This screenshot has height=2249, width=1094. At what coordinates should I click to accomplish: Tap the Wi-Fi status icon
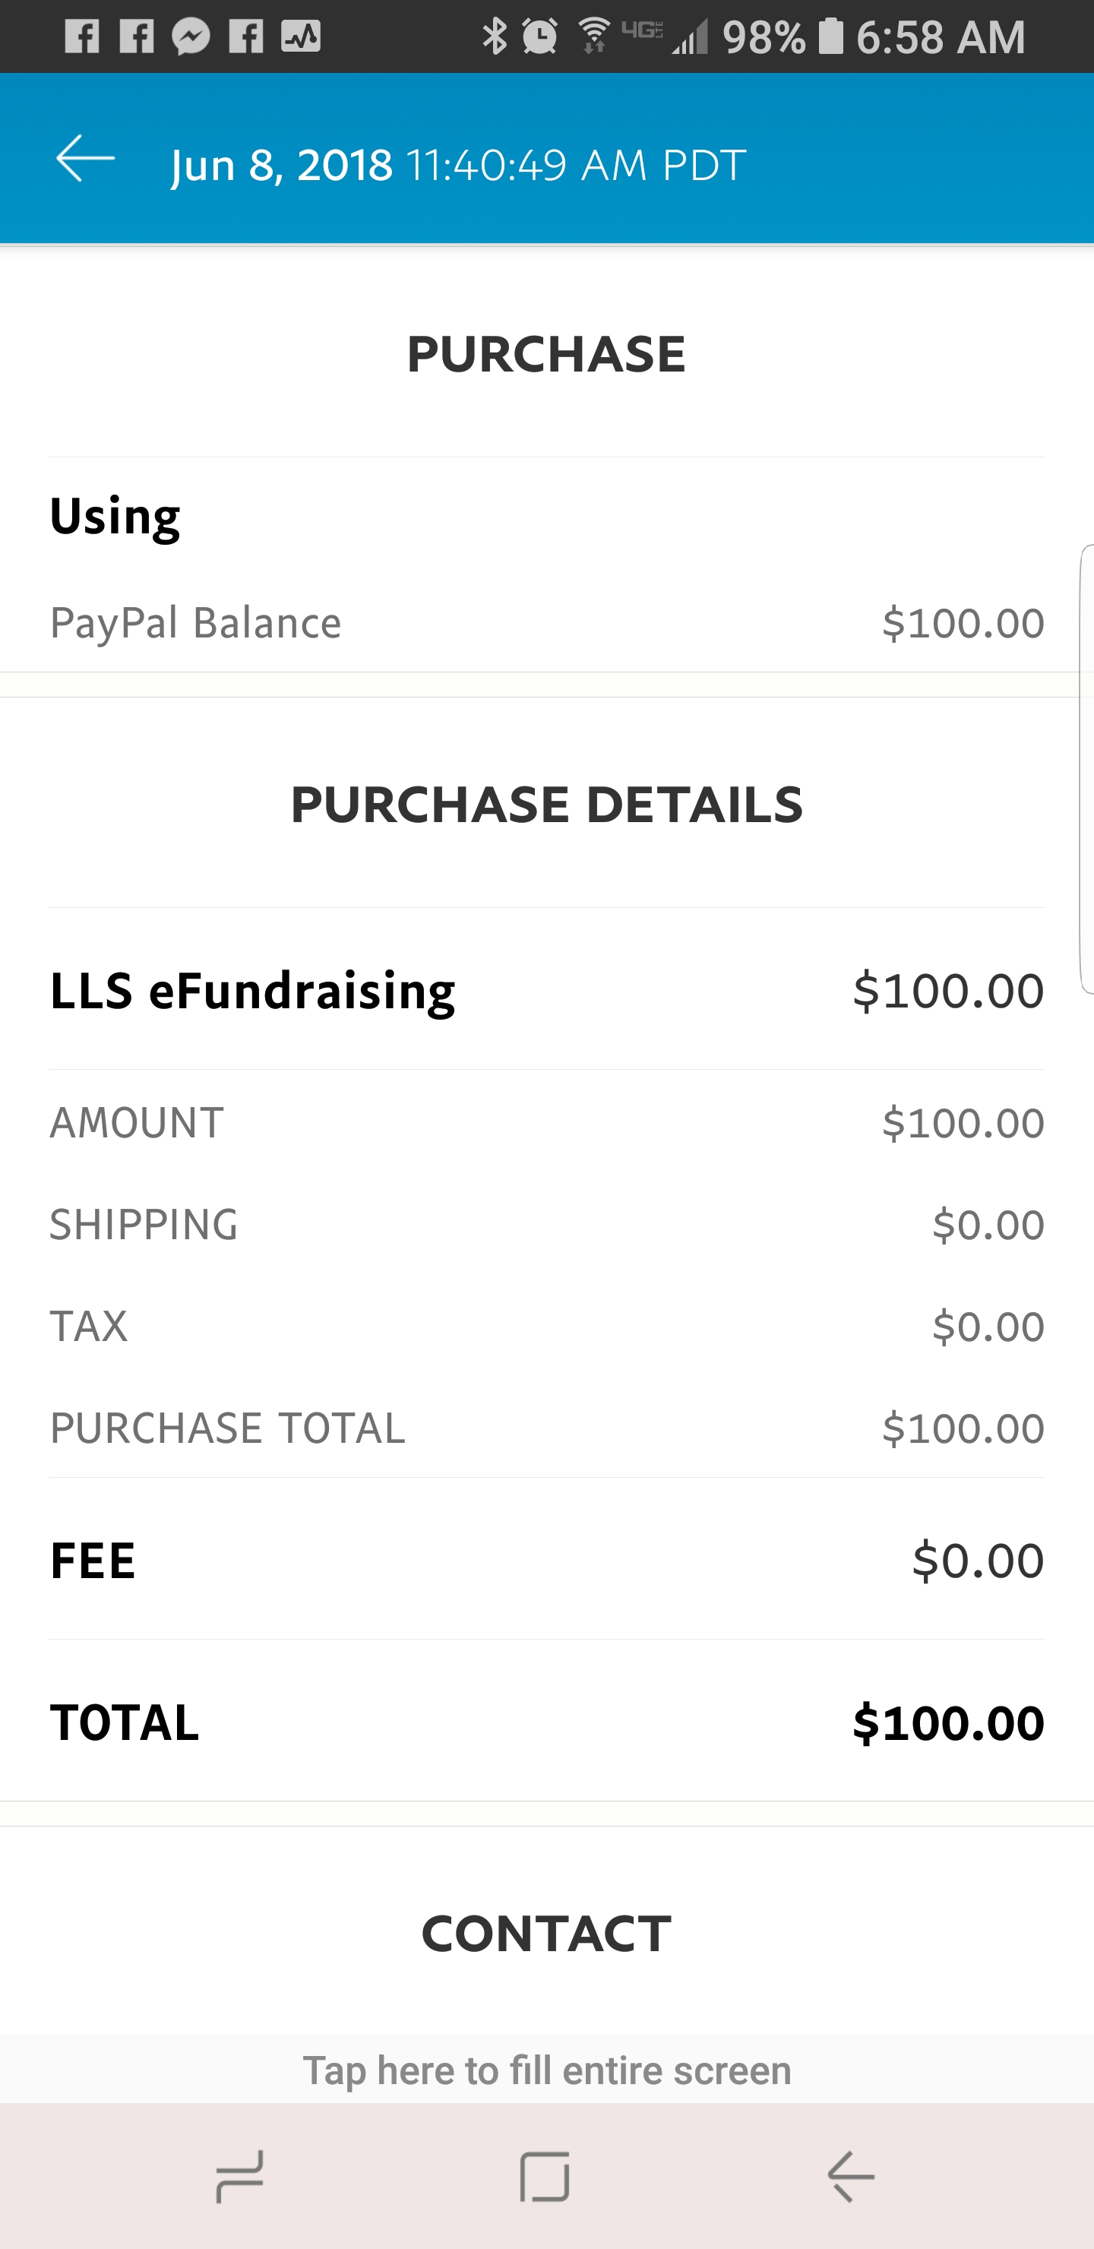tap(595, 36)
